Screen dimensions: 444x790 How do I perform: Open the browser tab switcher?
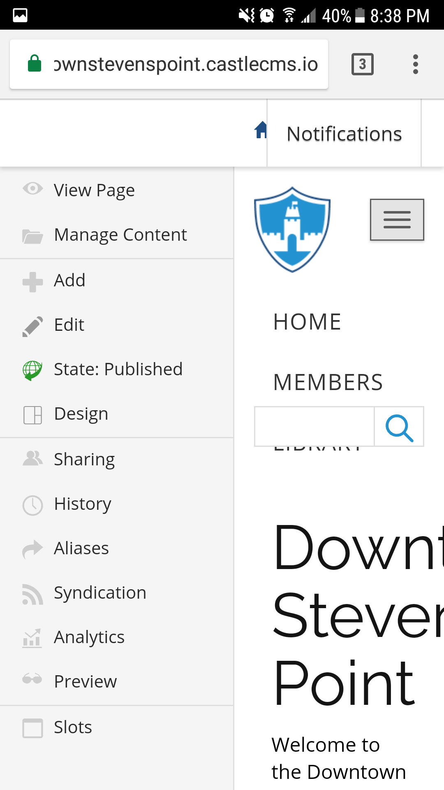click(x=363, y=64)
